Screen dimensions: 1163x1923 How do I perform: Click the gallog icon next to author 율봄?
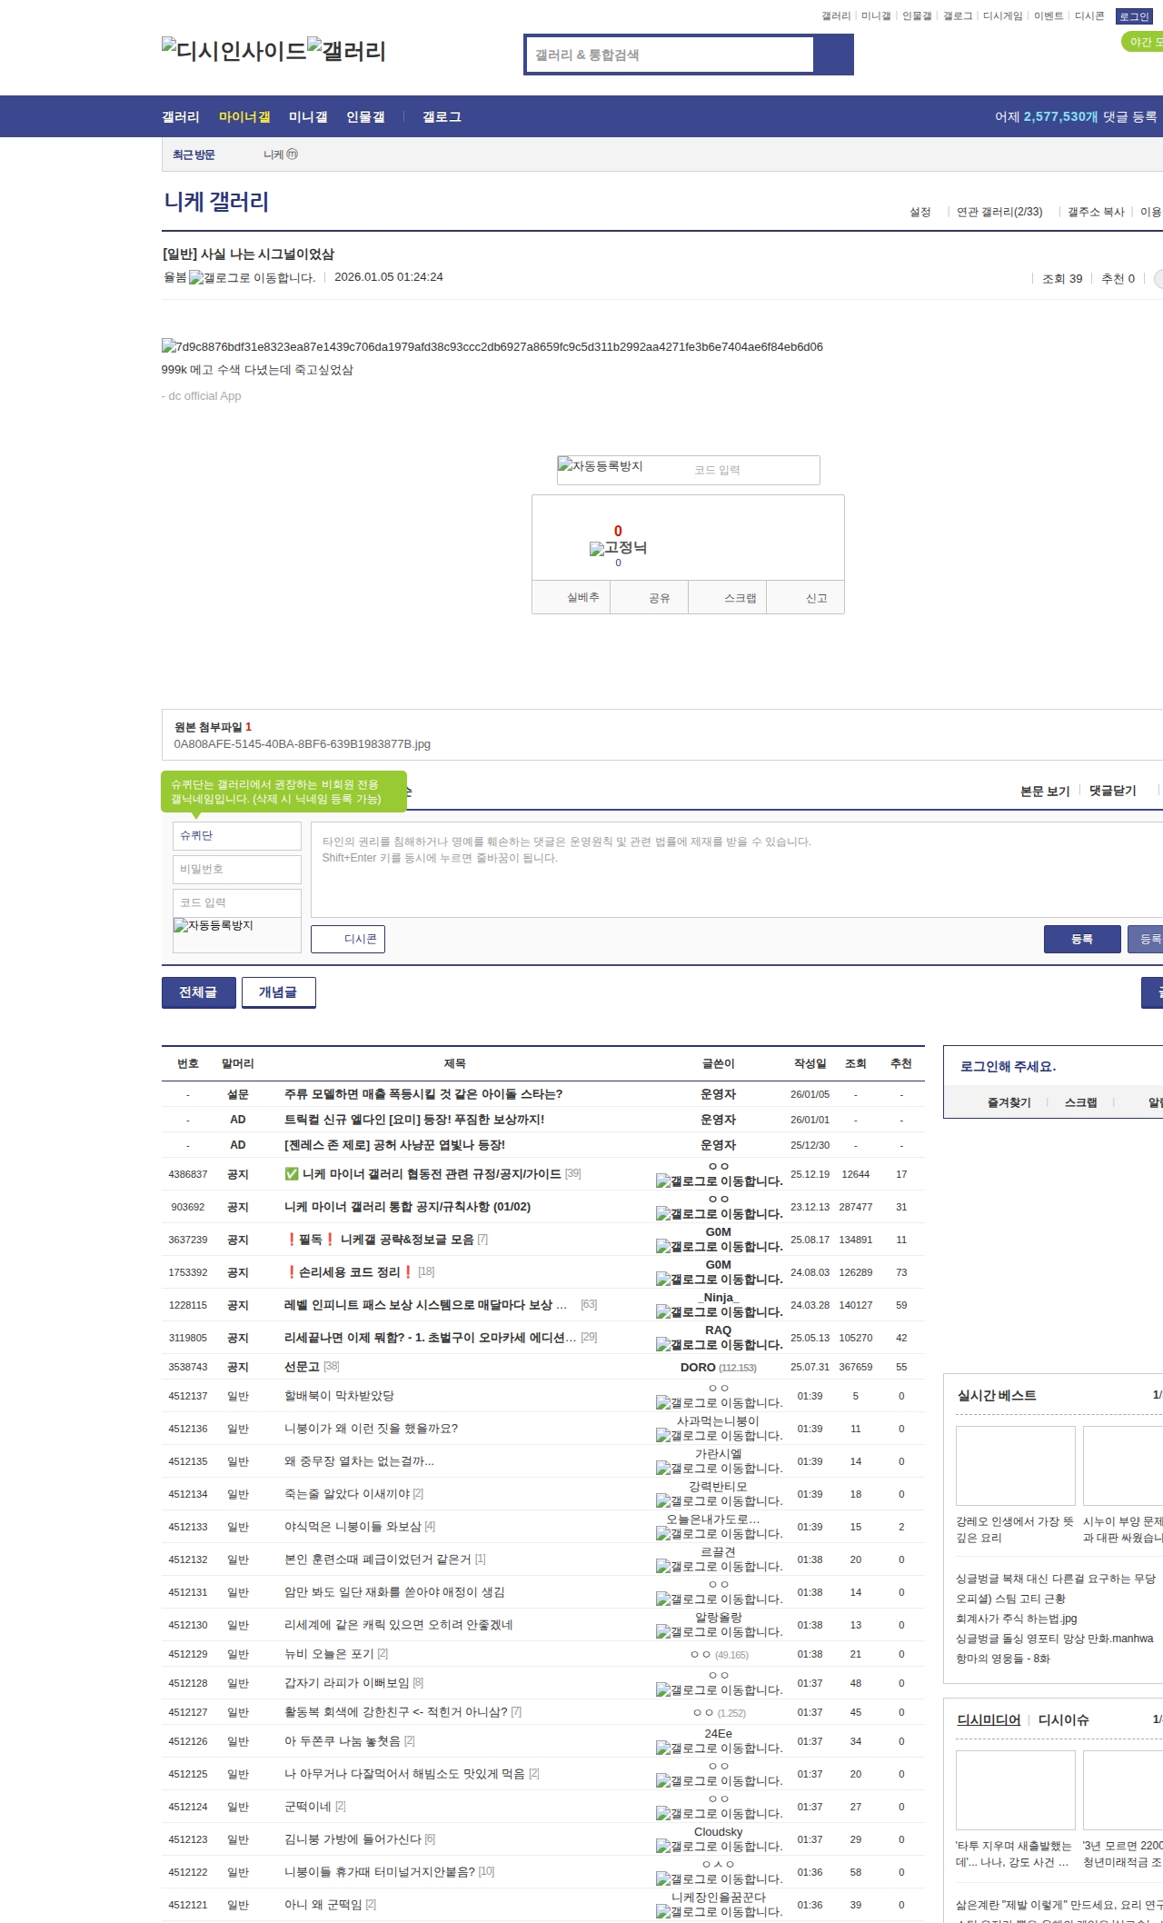click(x=252, y=278)
